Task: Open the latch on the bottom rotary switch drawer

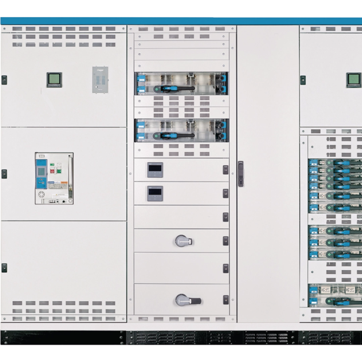Action: (x=226, y=300)
